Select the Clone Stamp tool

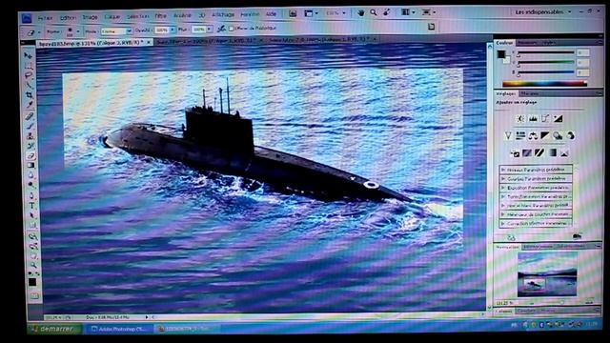30,136
